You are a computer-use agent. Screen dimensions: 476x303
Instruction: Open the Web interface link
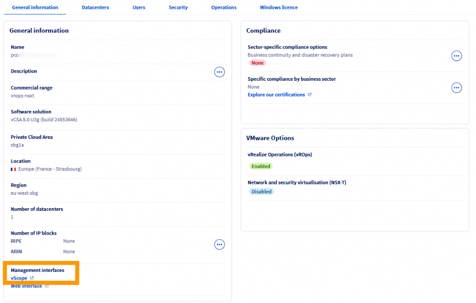[x=26, y=286]
